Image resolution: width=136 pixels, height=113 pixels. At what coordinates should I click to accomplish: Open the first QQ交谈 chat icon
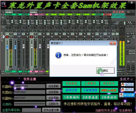click(127, 84)
